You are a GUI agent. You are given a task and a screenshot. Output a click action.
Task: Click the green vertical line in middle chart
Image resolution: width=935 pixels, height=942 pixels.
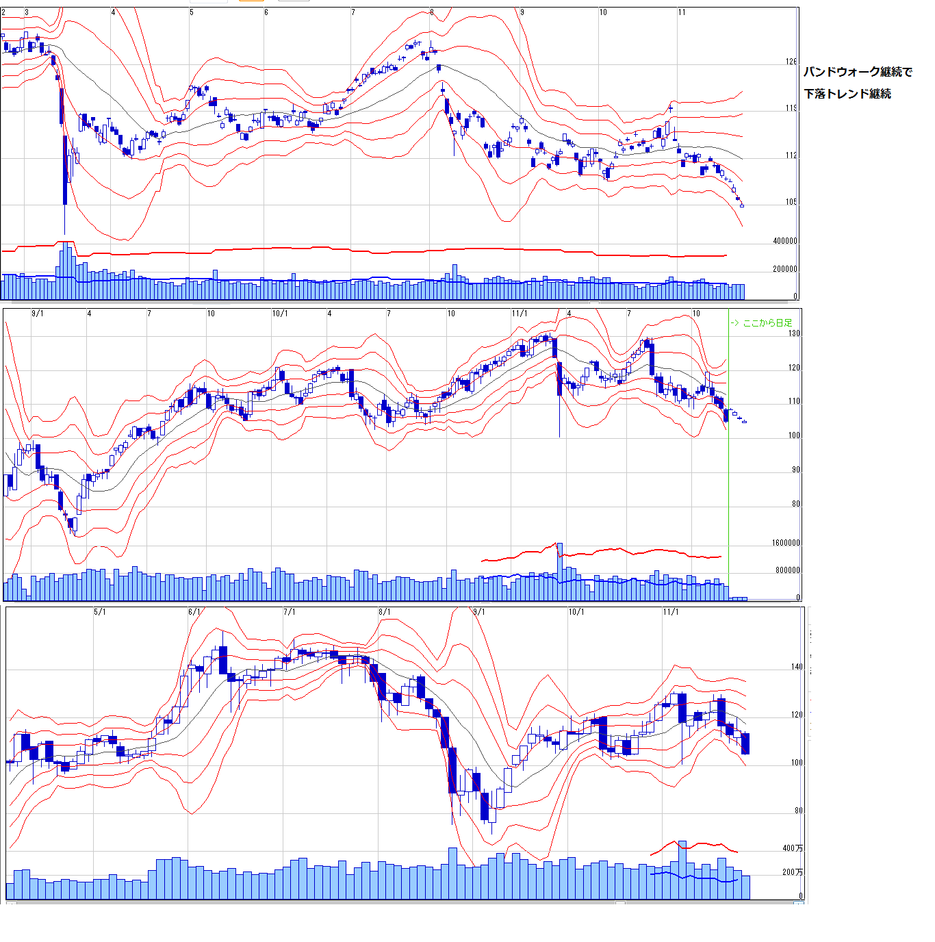(728, 479)
